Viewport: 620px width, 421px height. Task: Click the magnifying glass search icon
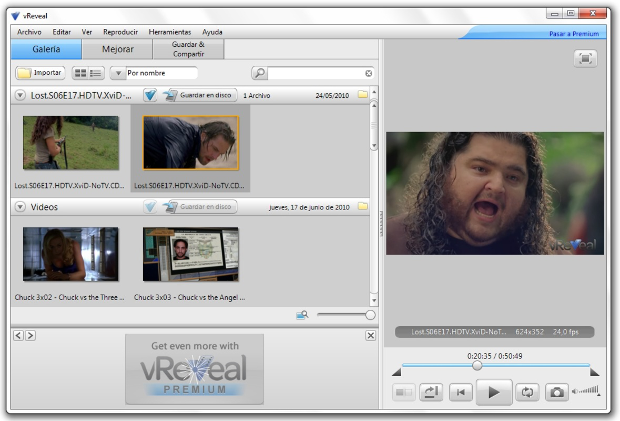click(260, 73)
